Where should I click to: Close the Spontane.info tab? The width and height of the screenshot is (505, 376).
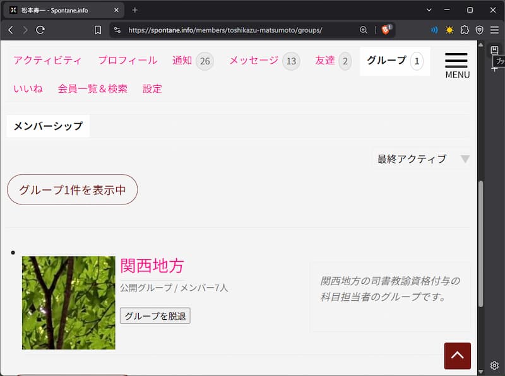click(116, 10)
